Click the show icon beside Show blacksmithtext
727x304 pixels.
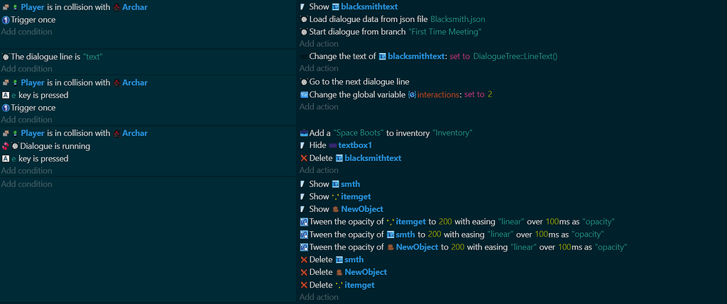coord(303,6)
